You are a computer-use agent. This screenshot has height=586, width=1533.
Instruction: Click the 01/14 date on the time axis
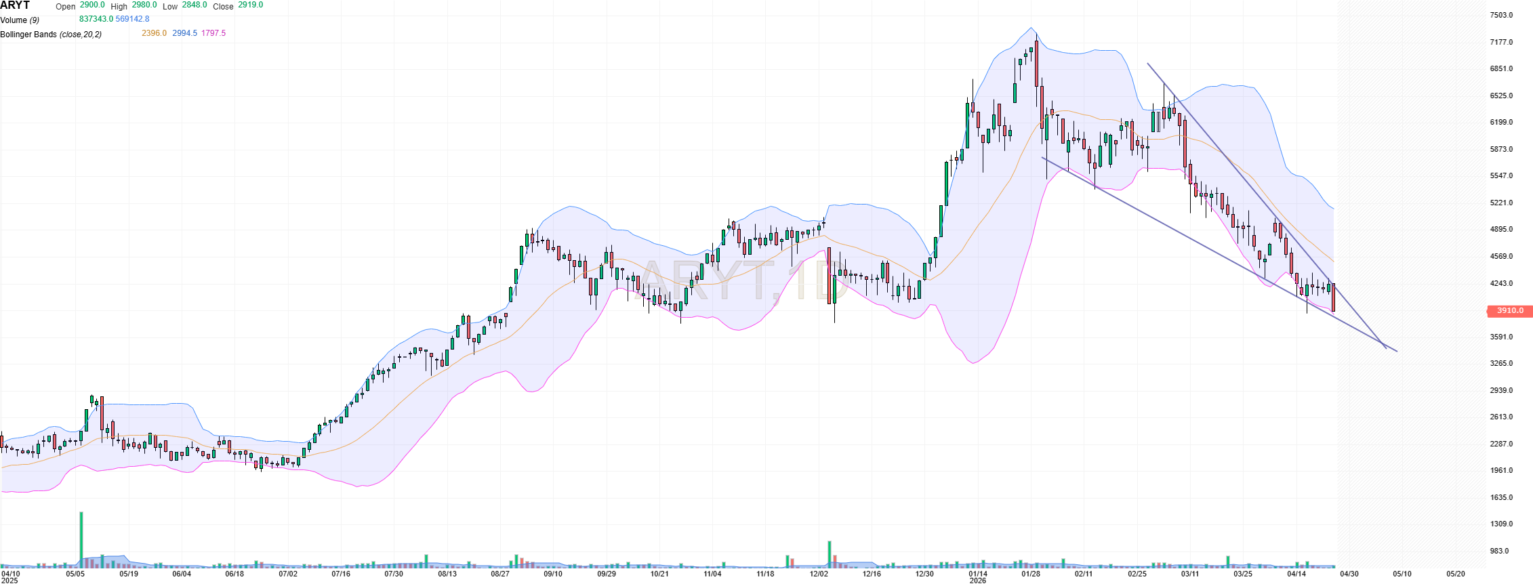(x=978, y=574)
